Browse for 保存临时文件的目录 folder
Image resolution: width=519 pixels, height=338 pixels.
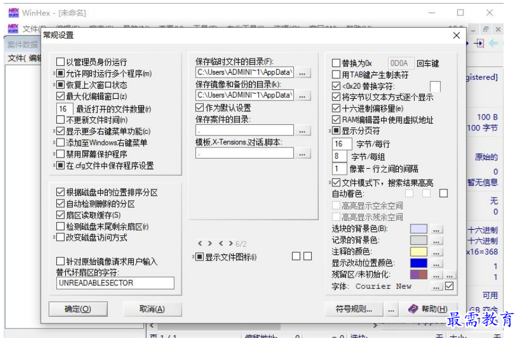click(302, 72)
